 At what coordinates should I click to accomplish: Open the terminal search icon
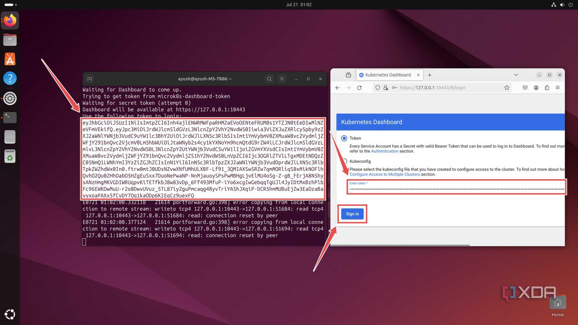(269, 79)
